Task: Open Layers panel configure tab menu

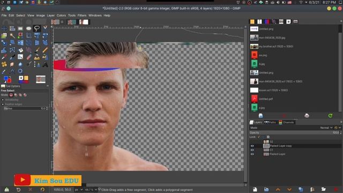Action: (x=341, y=122)
